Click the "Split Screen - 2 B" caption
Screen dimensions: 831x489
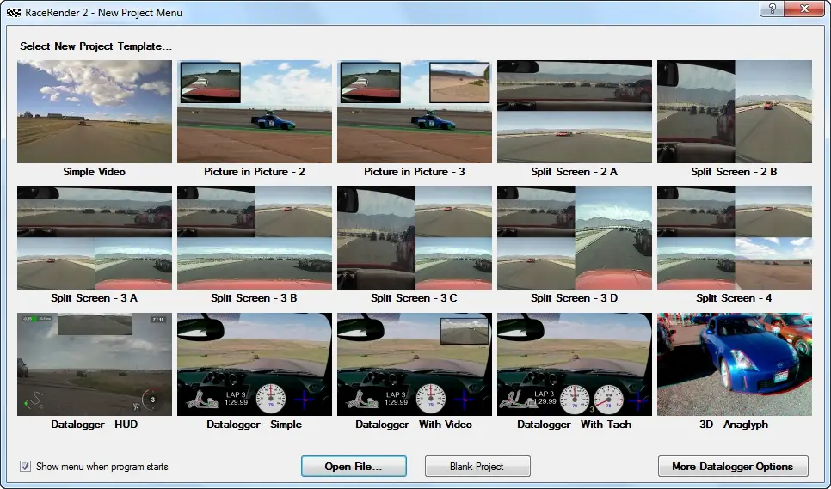[x=735, y=172]
